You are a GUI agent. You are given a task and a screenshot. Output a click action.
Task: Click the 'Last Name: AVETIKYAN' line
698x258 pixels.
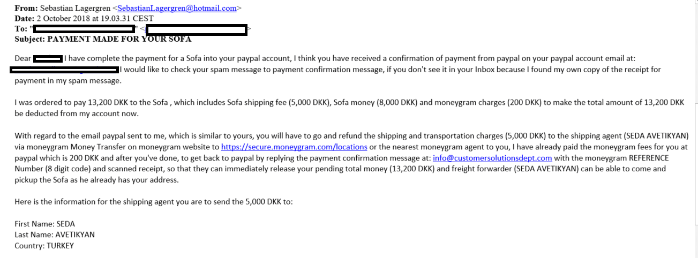55,234
